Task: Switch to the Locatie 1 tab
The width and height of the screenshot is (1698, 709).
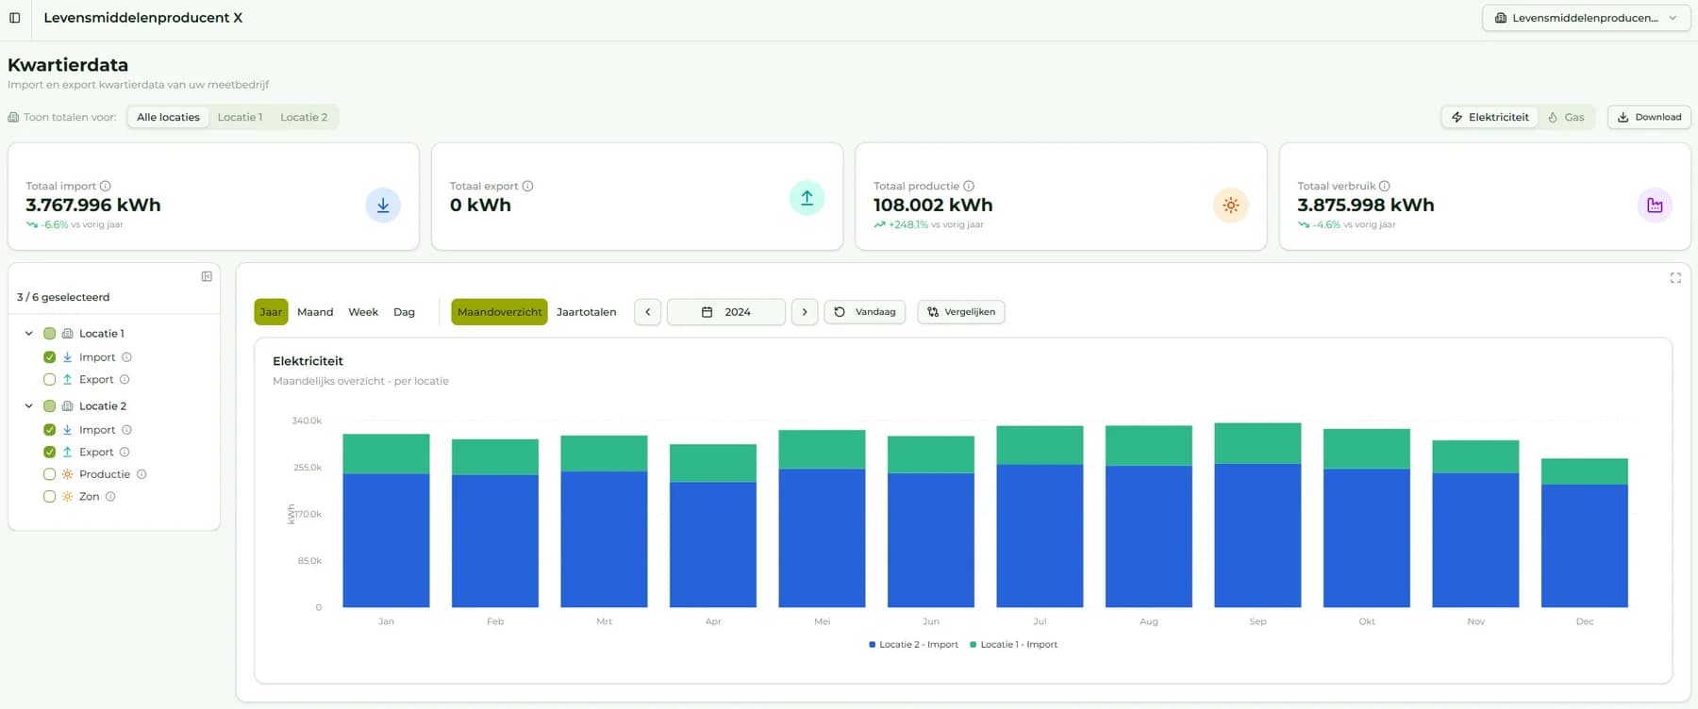Action: coord(240,117)
